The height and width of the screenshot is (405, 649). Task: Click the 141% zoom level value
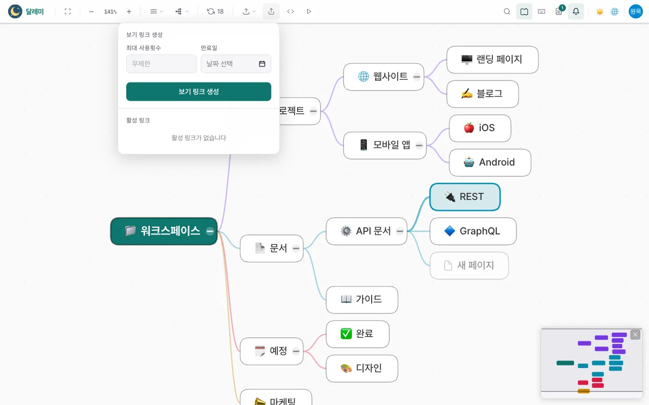click(x=110, y=12)
